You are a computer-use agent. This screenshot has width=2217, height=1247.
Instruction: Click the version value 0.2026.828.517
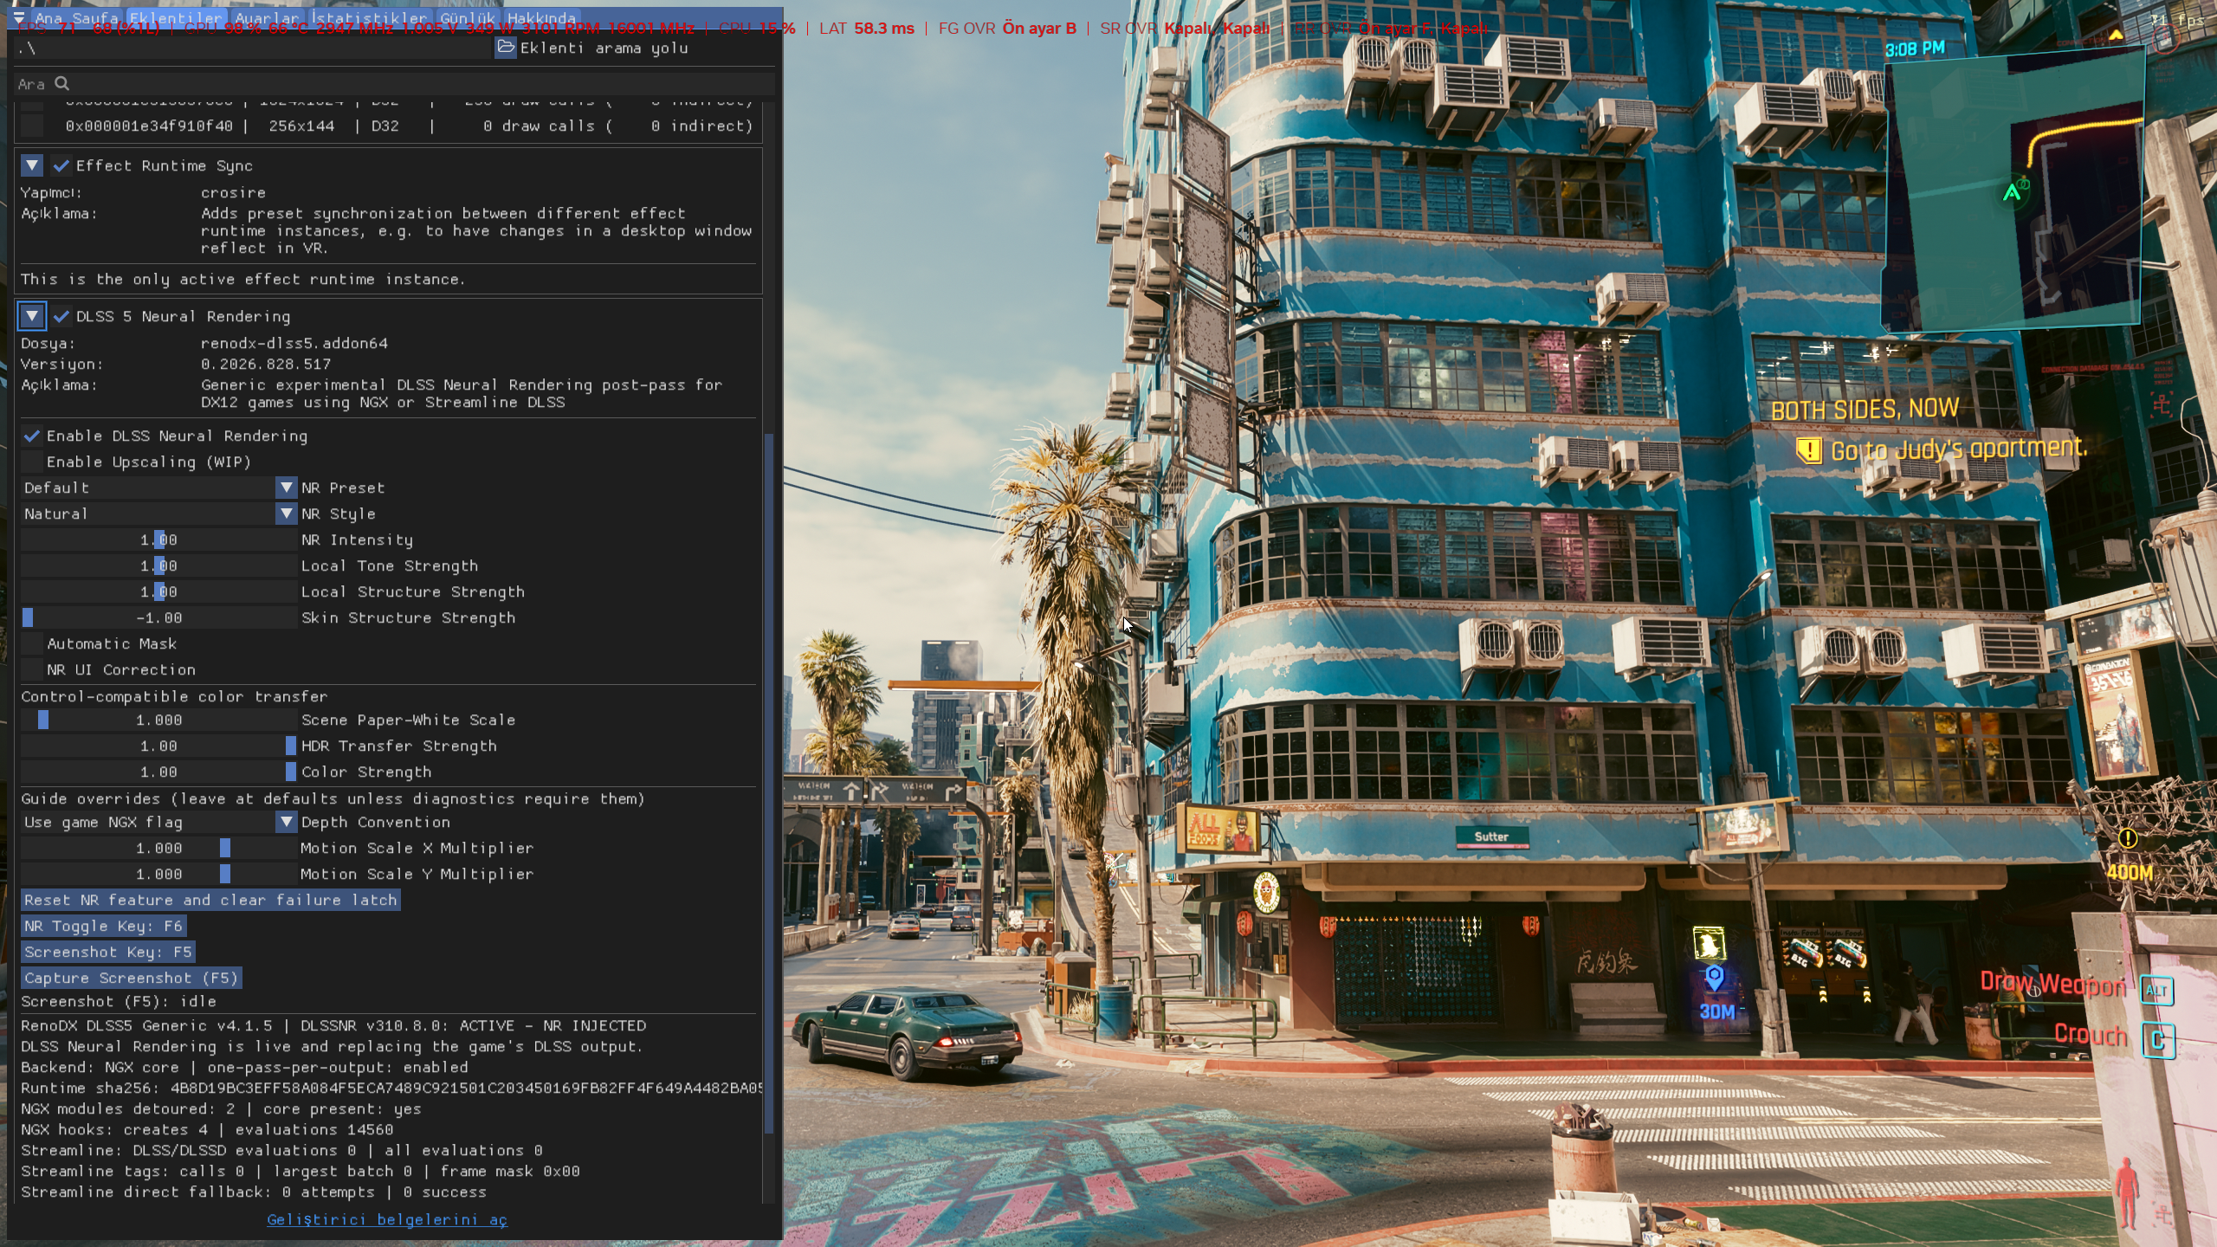tap(266, 364)
